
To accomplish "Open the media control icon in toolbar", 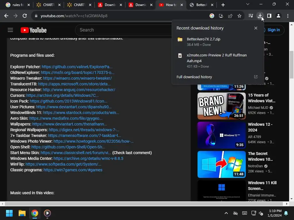I will pyautogui.click(x=251, y=16).
